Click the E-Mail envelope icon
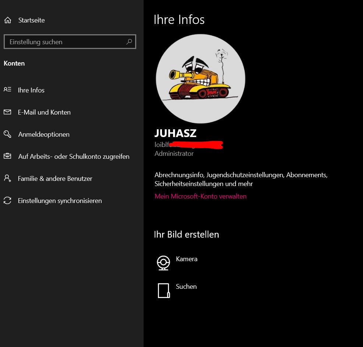 pos(7,112)
